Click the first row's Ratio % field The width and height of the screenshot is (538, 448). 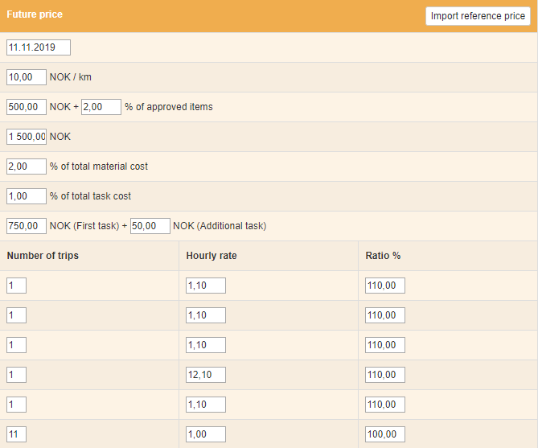385,286
